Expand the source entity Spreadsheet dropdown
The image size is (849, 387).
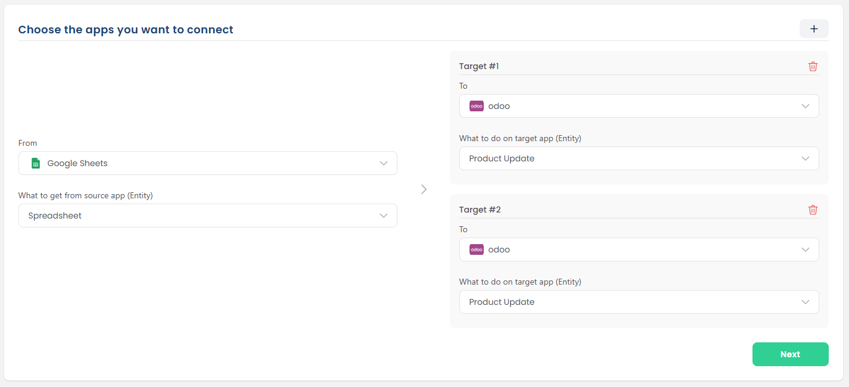[x=207, y=216]
